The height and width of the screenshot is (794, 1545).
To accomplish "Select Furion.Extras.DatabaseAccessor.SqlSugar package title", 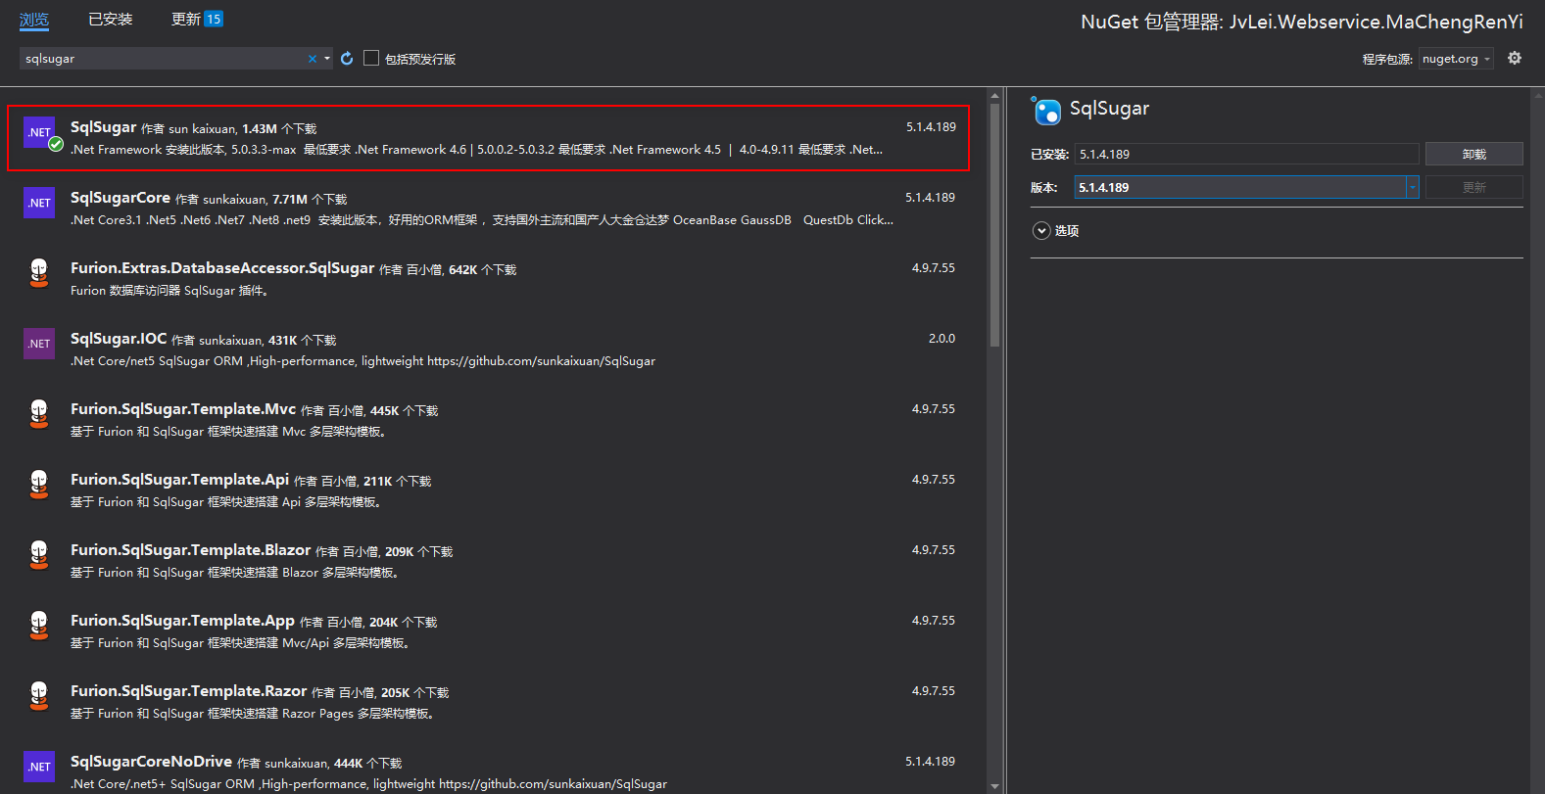I will pyautogui.click(x=222, y=268).
